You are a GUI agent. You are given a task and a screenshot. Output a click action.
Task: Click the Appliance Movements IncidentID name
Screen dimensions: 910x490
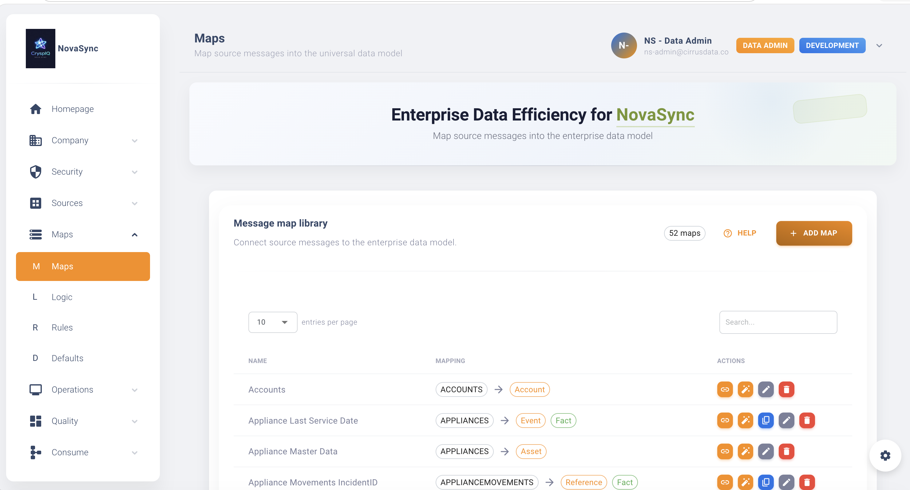313,482
